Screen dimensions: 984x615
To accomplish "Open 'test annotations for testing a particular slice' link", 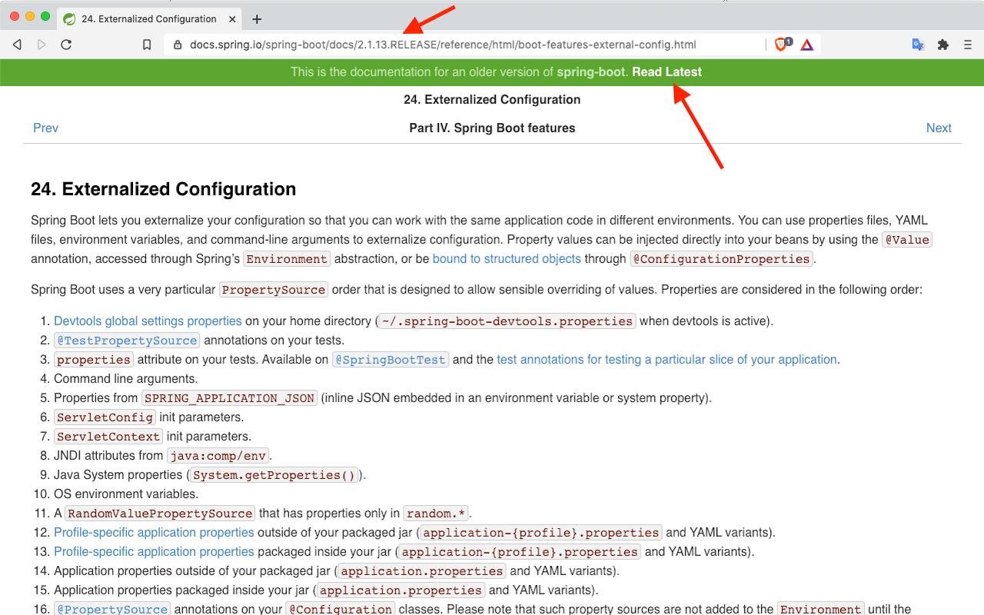I will pos(667,359).
